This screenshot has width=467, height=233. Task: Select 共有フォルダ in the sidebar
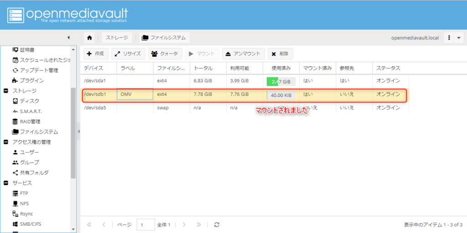(34, 173)
